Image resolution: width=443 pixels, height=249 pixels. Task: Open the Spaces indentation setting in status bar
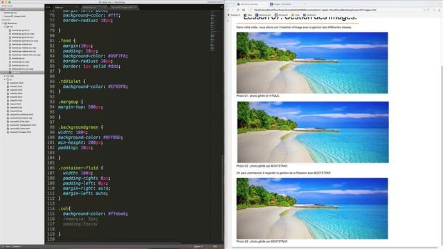coord(199,246)
